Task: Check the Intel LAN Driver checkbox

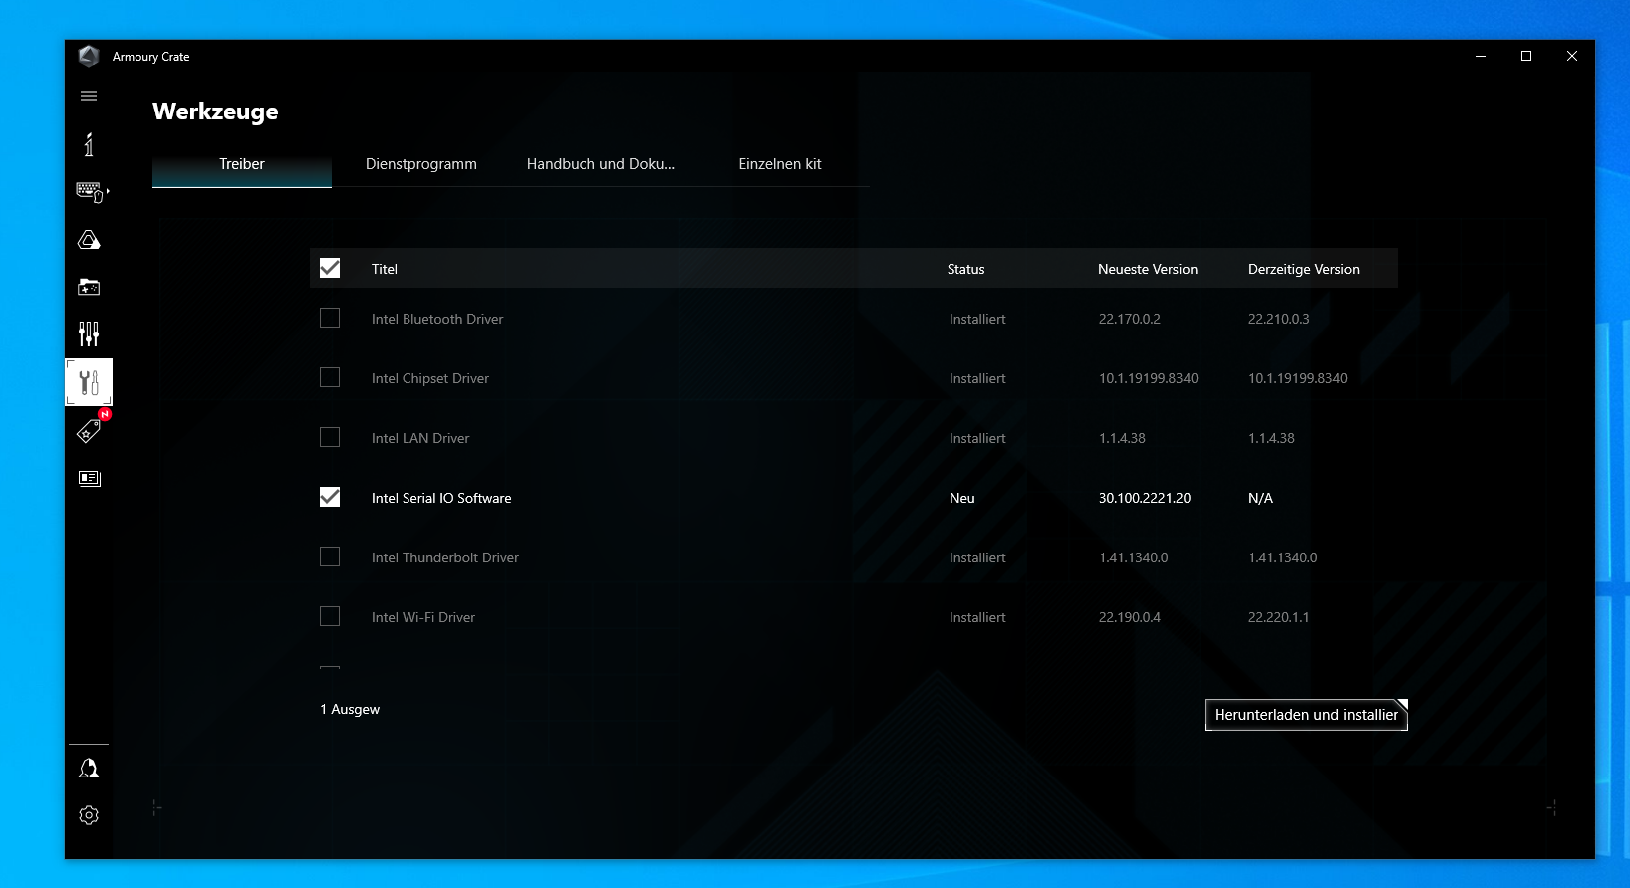Action: point(330,437)
